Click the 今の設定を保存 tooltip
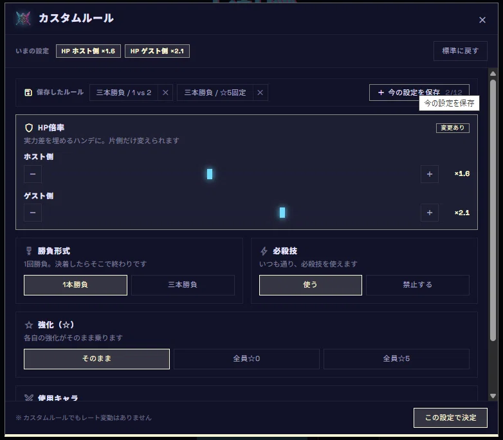Viewport: 503px width, 440px height. pyautogui.click(x=449, y=103)
